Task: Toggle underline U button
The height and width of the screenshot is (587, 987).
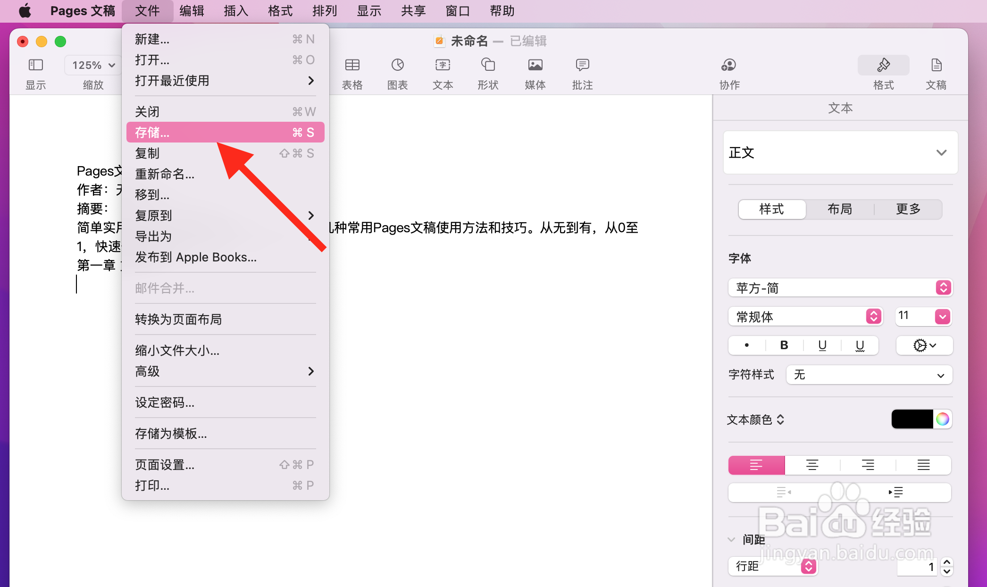Action: [x=822, y=345]
